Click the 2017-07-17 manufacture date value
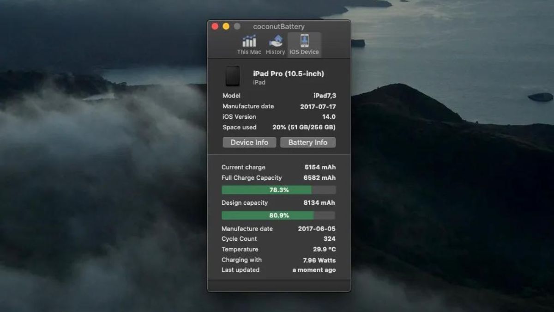 pyautogui.click(x=318, y=106)
